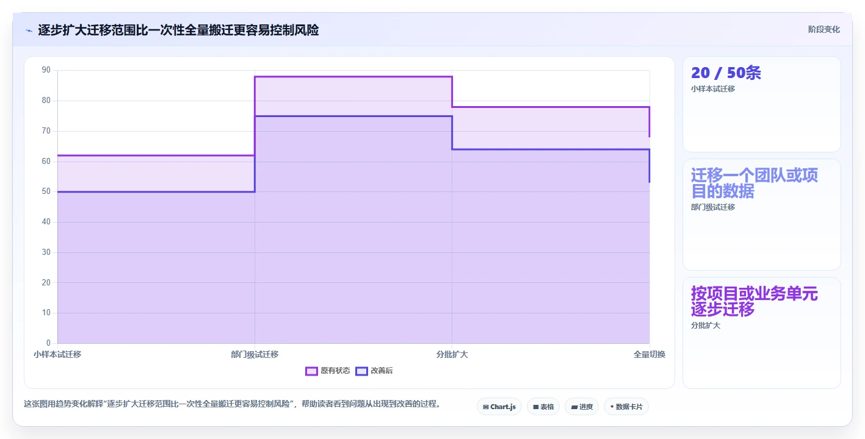Toggle the 原有状态 legend entry

(x=328, y=371)
